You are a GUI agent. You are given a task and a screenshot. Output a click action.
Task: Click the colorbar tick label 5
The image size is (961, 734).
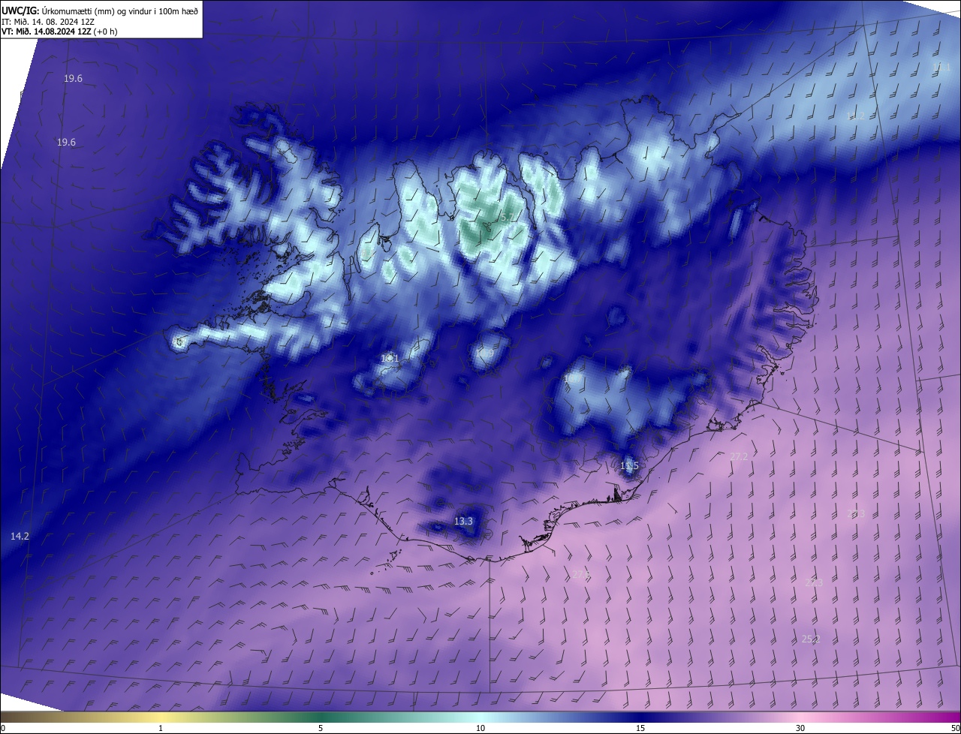click(x=321, y=728)
